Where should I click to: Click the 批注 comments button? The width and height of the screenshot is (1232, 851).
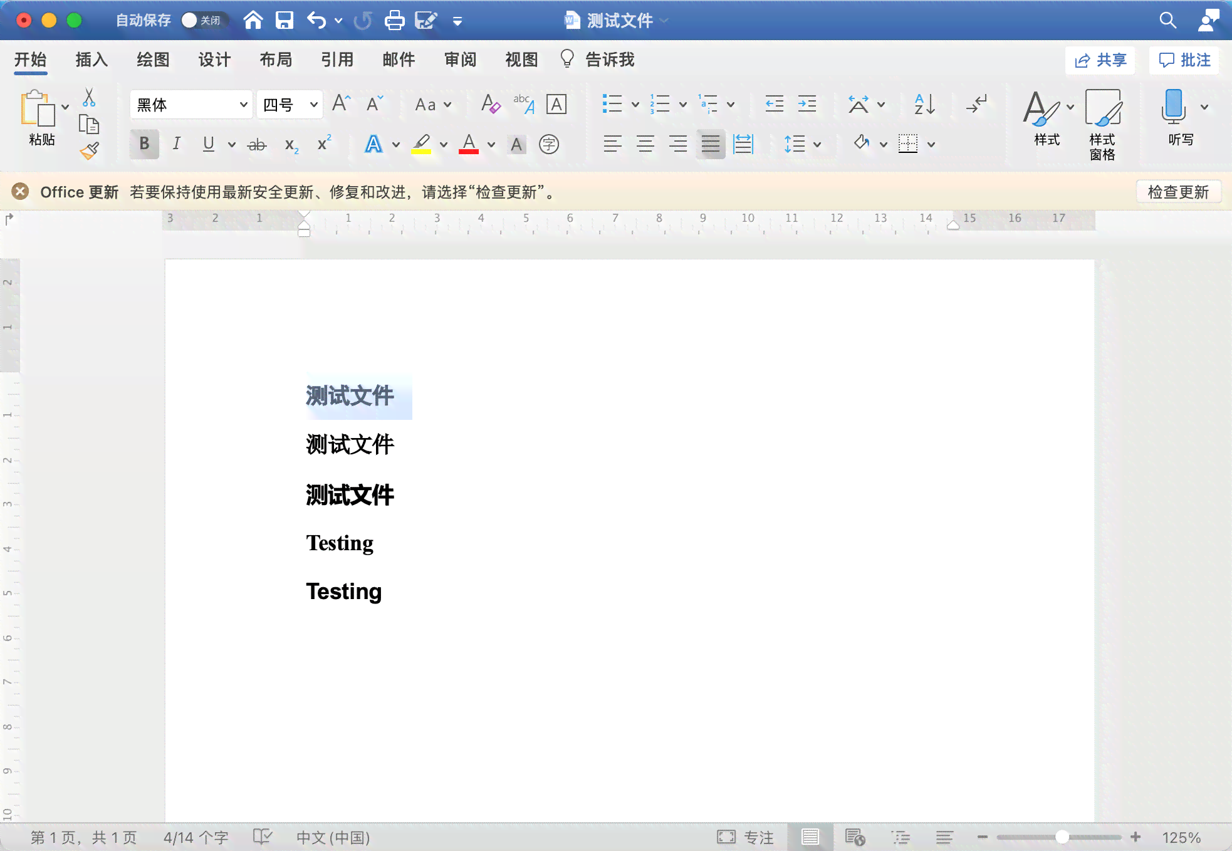tap(1184, 60)
